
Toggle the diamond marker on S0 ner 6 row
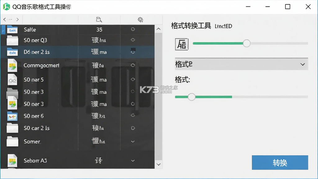pos(133,115)
